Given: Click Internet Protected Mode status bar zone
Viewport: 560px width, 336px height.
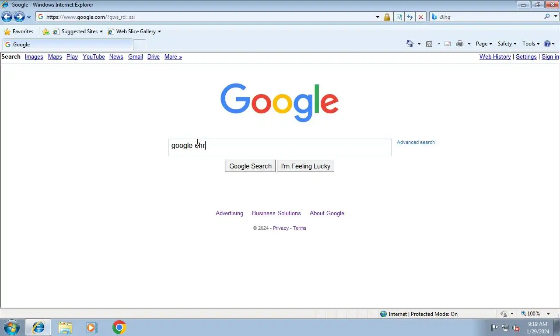Looking at the screenshot, I should (419, 314).
